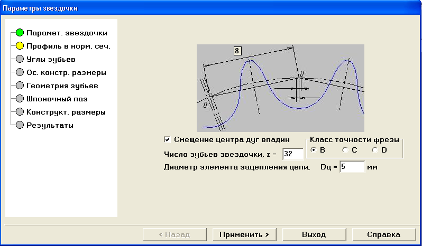Screen dimensions: 422x246
Task: Select Конструкт. размеры step
Action: point(66,112)
